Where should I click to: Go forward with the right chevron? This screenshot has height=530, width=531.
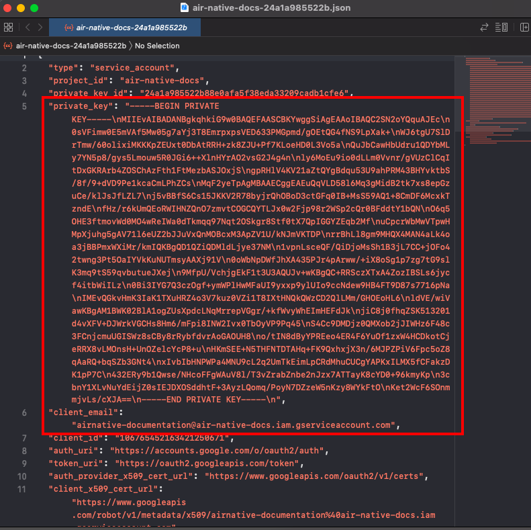coord(40,27)
